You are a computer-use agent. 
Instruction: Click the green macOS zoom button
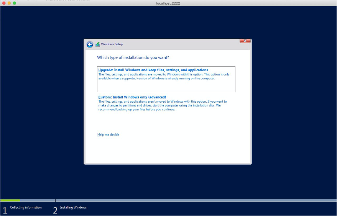coord(15,3)
